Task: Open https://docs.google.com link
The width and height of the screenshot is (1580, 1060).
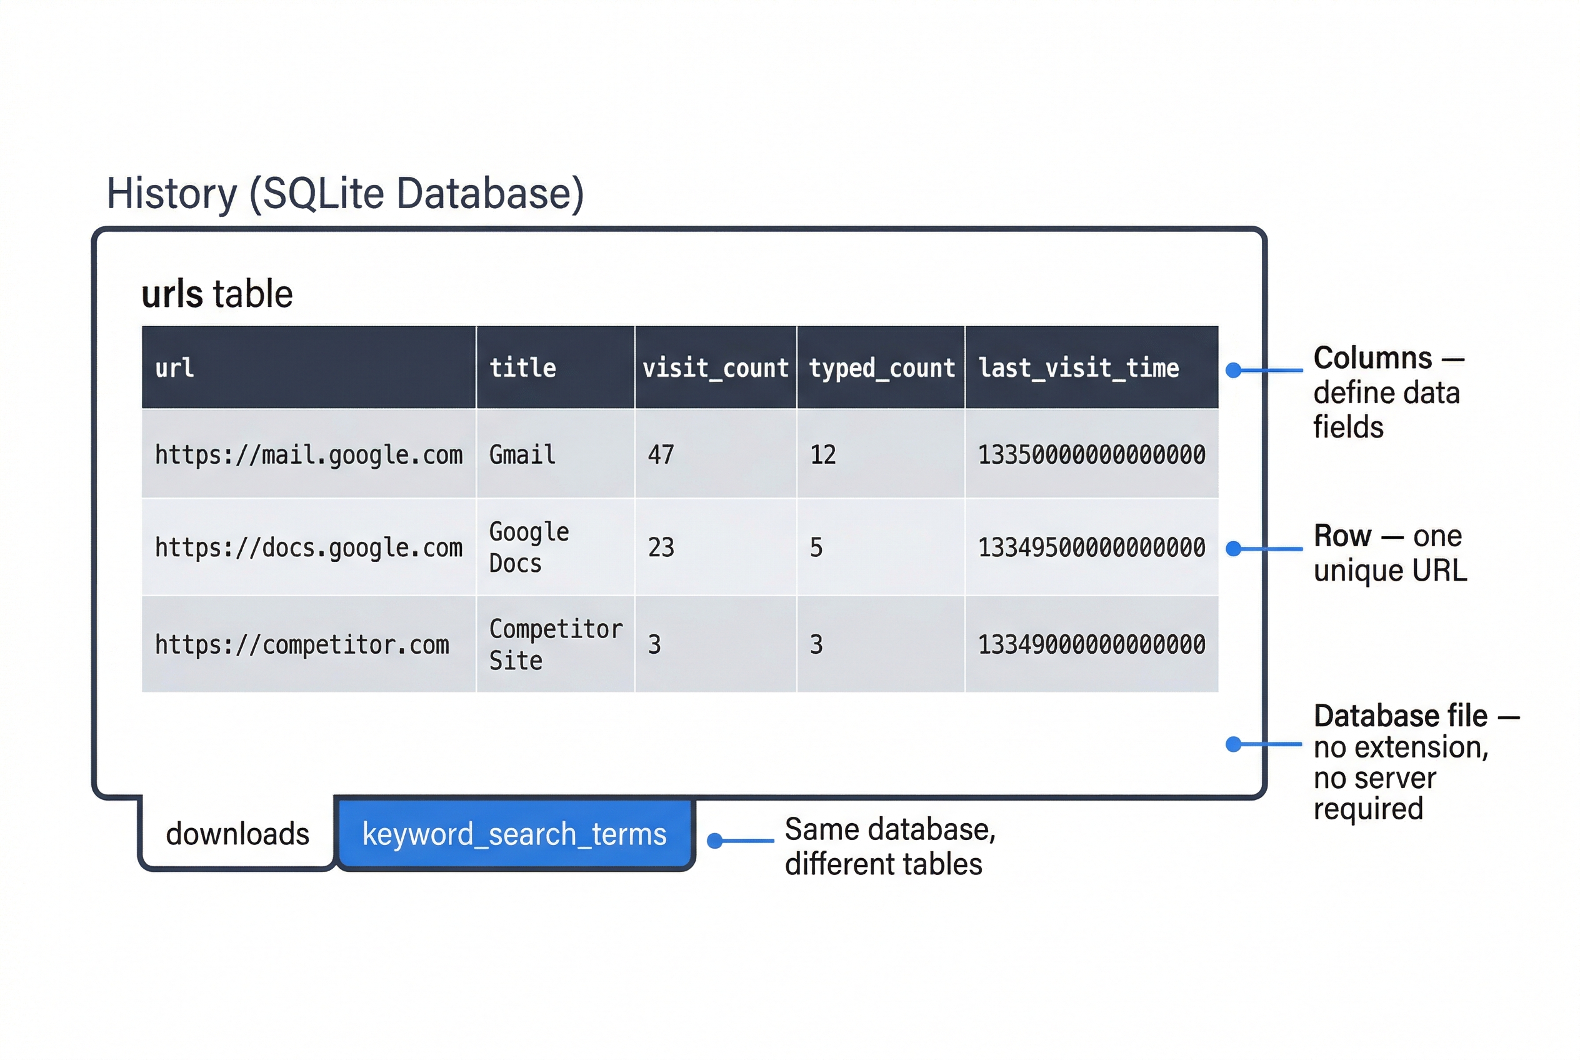Action: 309,547
